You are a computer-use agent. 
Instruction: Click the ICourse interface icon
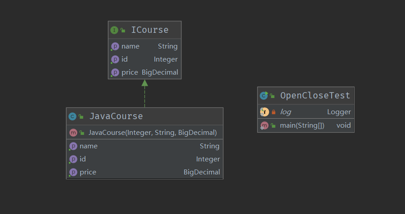pyautogui.click(x=114, y=30)
